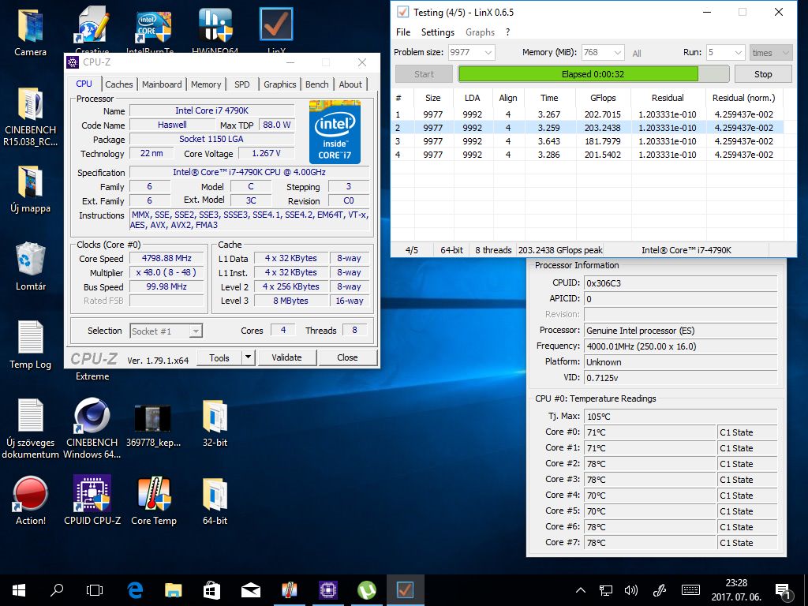Screen dimensions: 808x606
Task: Open Microsoft Edge from taskbar
Action: tap(135, 590)
